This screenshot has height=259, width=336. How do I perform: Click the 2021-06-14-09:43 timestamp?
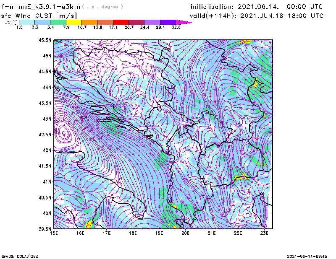(307, 256)
